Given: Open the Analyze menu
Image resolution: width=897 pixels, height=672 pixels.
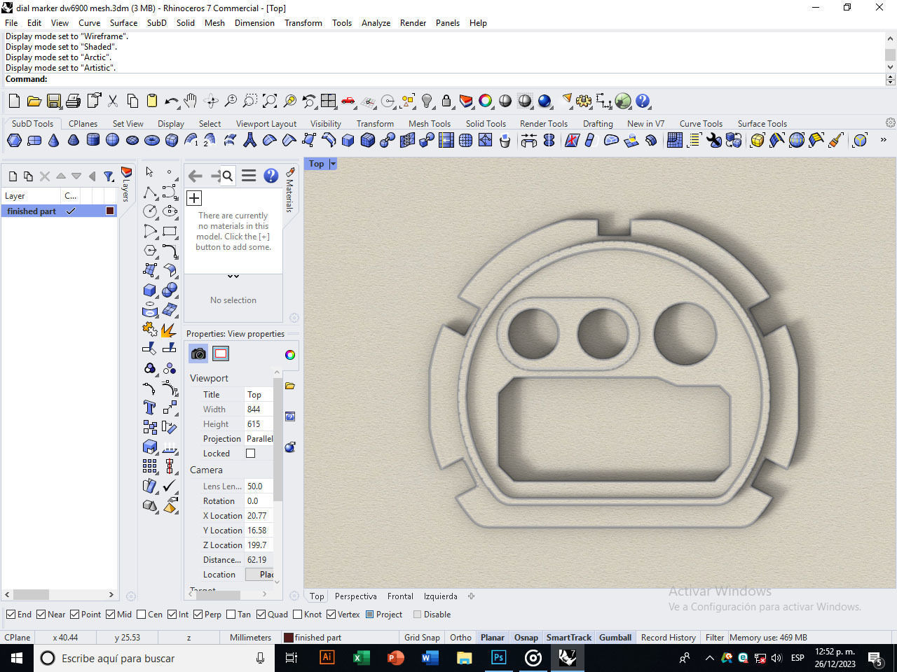Looking at the screenshot, I should (376, 23).
